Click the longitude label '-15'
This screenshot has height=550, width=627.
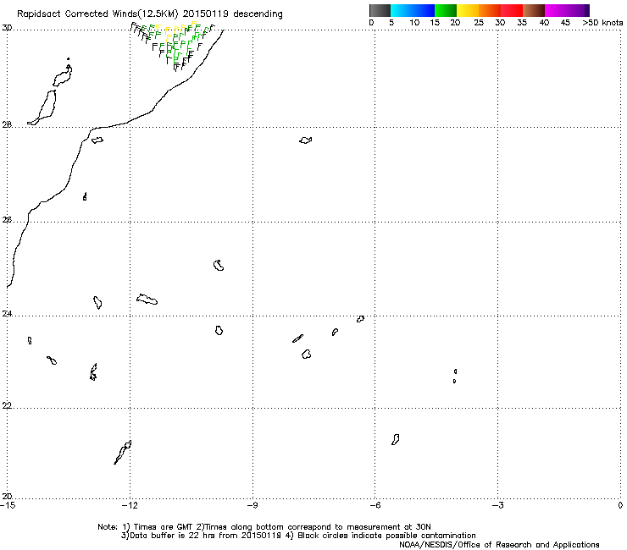(8, 505)
